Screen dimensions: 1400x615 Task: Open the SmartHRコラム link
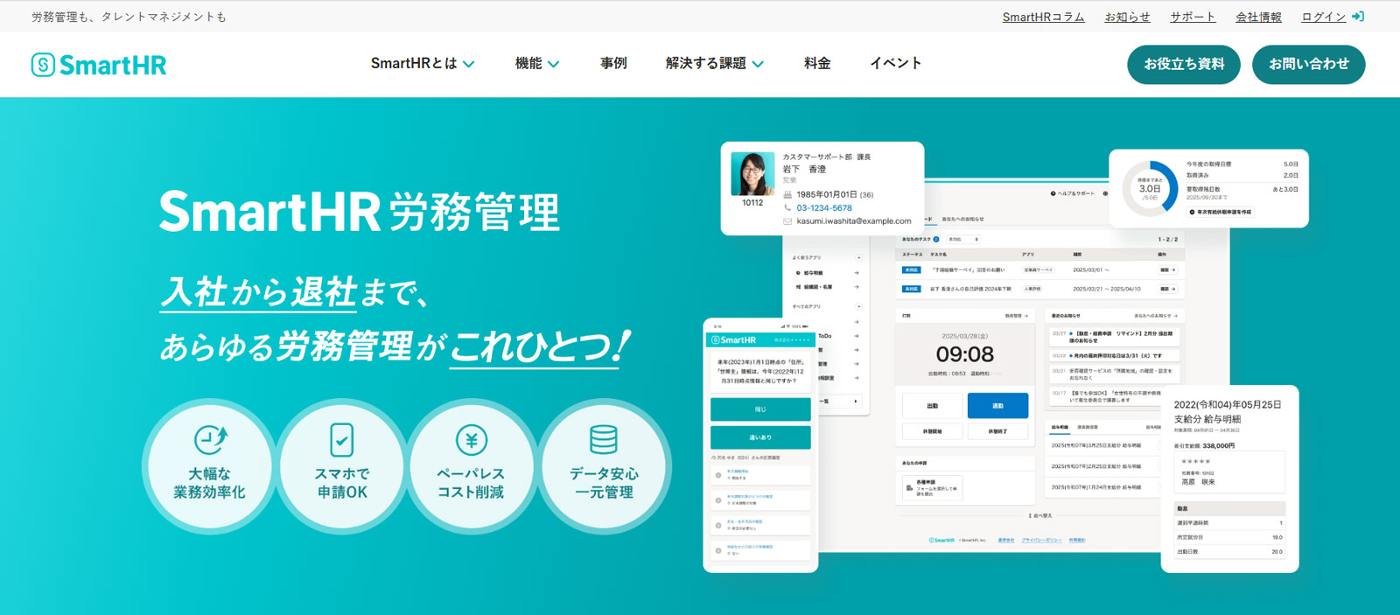tap(1043, 17)
